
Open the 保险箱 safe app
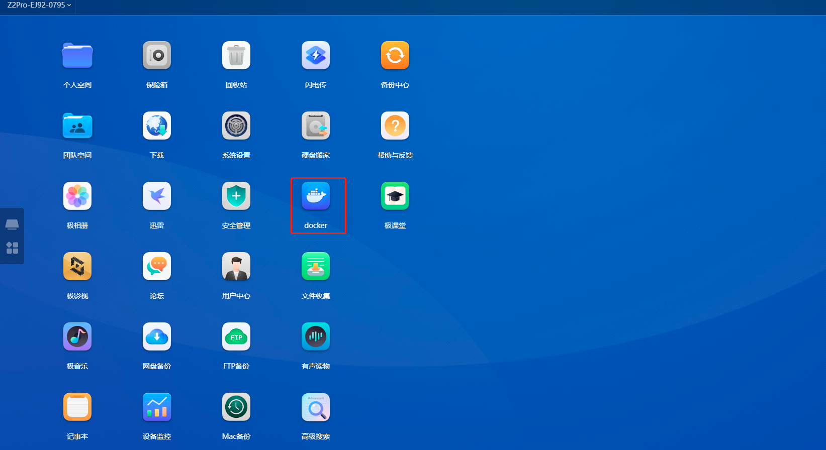(157, 55)
